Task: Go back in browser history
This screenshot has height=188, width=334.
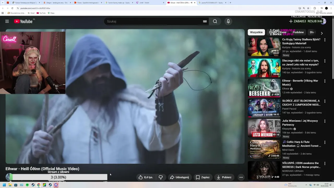Action: [3, 8]
